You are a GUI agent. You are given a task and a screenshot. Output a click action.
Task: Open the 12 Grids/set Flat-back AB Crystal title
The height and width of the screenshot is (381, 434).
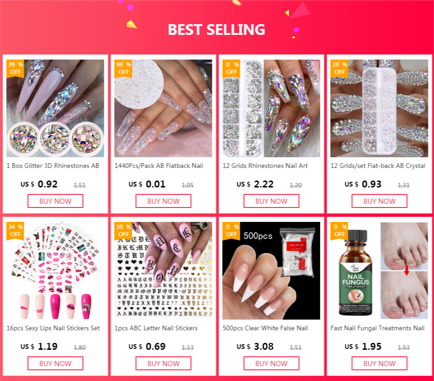point(378,166)
